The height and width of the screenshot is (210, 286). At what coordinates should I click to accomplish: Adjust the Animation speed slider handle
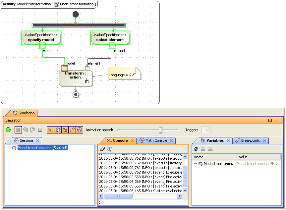(x=160, y=130)
